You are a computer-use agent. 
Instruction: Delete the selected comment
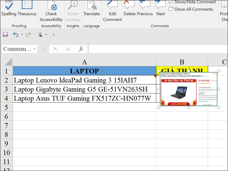(129, 9)
